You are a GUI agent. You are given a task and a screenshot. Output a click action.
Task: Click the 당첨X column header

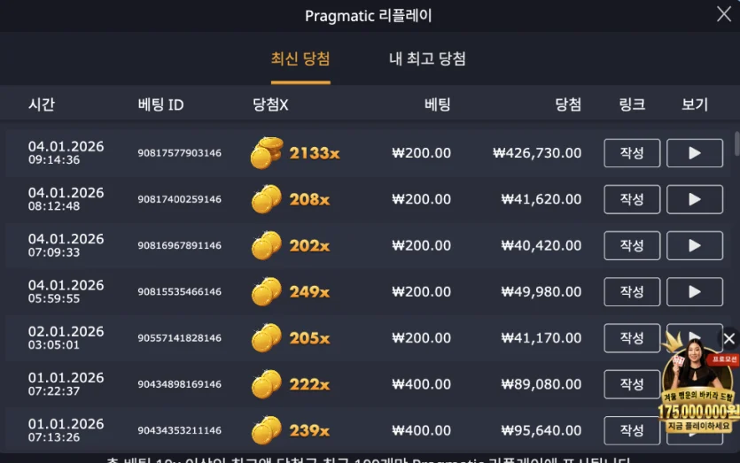click(270, 104)
